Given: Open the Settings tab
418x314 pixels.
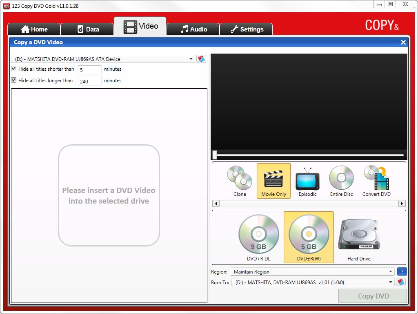Looking at the screenshot, I should 246,29.
